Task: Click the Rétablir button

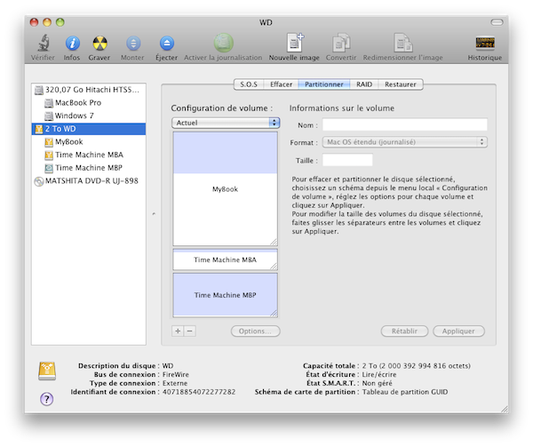Action: tap(404, 331)
